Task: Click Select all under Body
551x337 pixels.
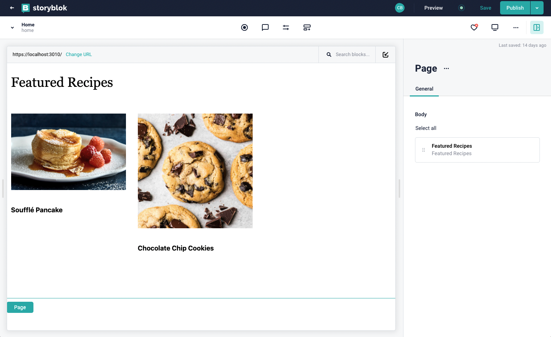Action: coord(426,128)
